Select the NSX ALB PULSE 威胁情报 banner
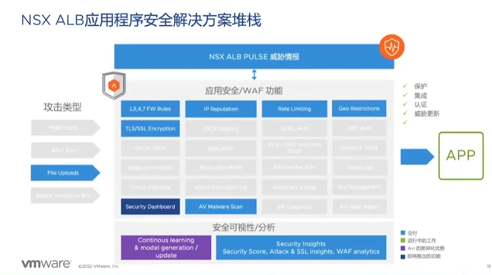 click(254, 57)
